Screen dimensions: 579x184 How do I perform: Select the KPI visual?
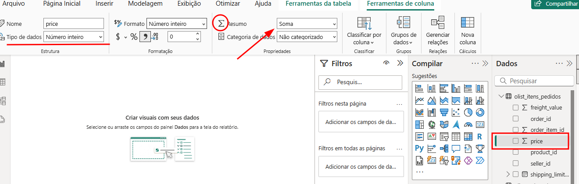point(431,137)
